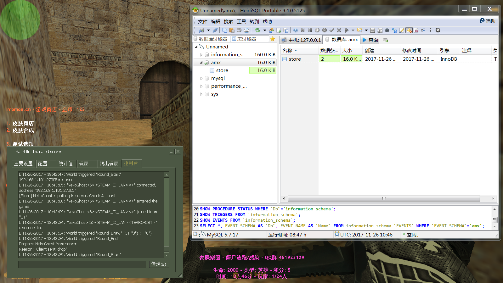Open the load SQL file dropdown arrow
The width and height of the screenshot is (503, 283).
click(x=366, y=30)
